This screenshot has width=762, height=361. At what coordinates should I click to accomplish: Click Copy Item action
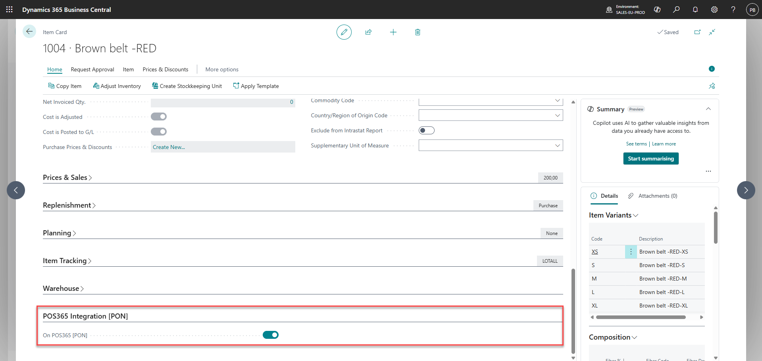pos(65,86)
